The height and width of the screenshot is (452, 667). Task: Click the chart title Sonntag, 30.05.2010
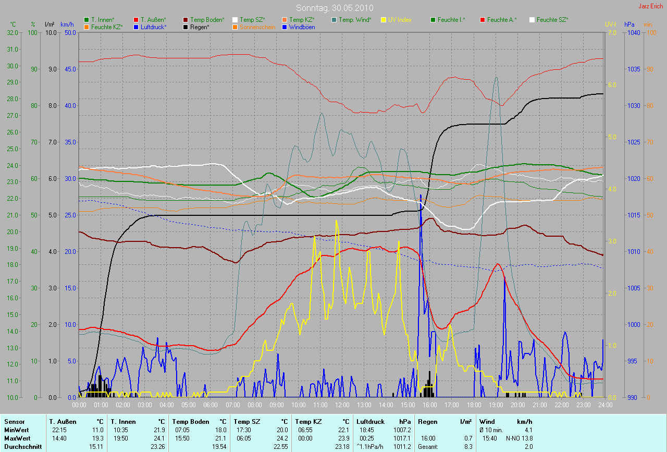pos(333,8)
